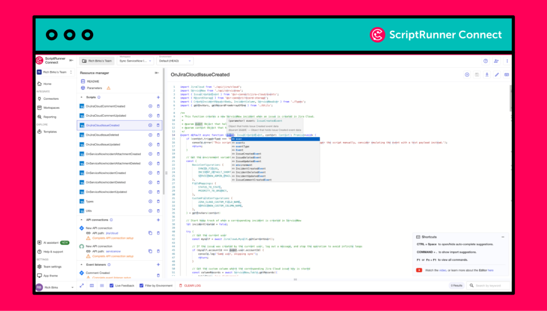547x311 pixels.
Task: Click the Rich Birks's Team button in the top bar
Action: (97, 61)
